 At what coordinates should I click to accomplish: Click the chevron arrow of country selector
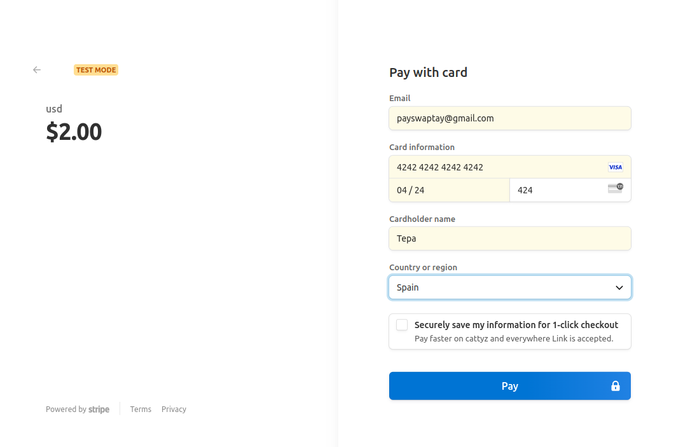pyautogui.click(x=619, y=287)
